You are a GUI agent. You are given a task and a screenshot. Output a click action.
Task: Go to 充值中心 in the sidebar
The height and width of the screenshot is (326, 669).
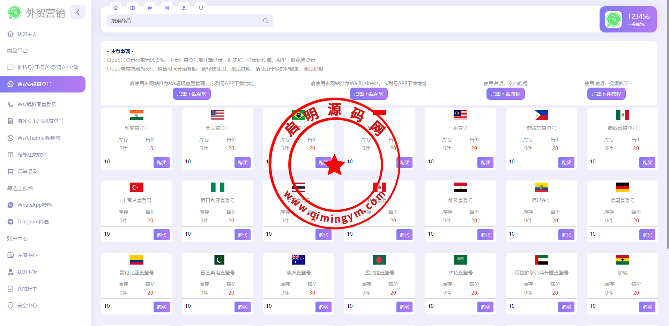[27, 255]
